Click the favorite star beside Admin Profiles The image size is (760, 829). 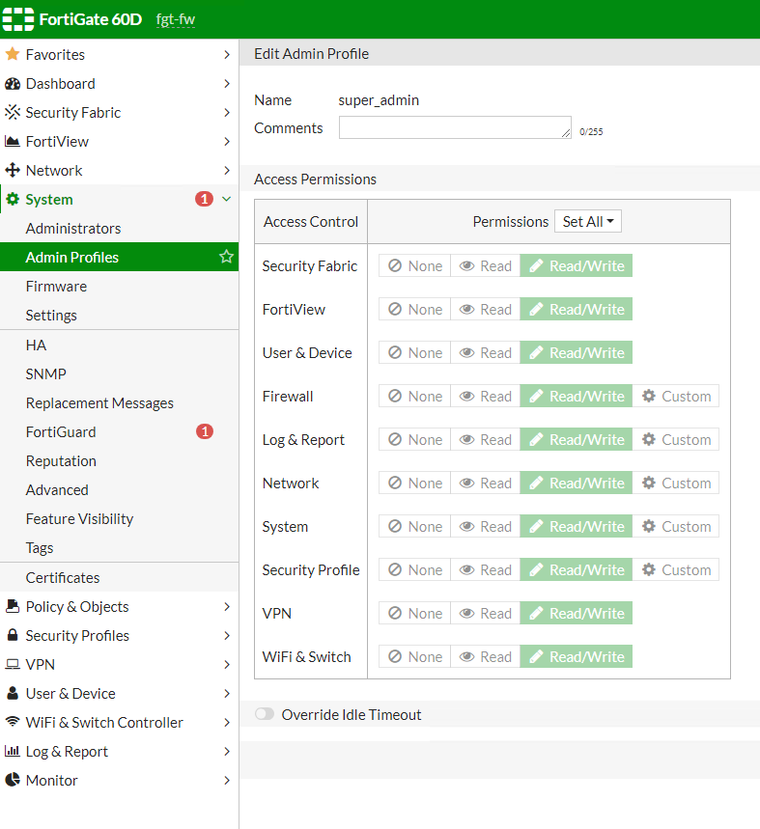tap(226, 258)
